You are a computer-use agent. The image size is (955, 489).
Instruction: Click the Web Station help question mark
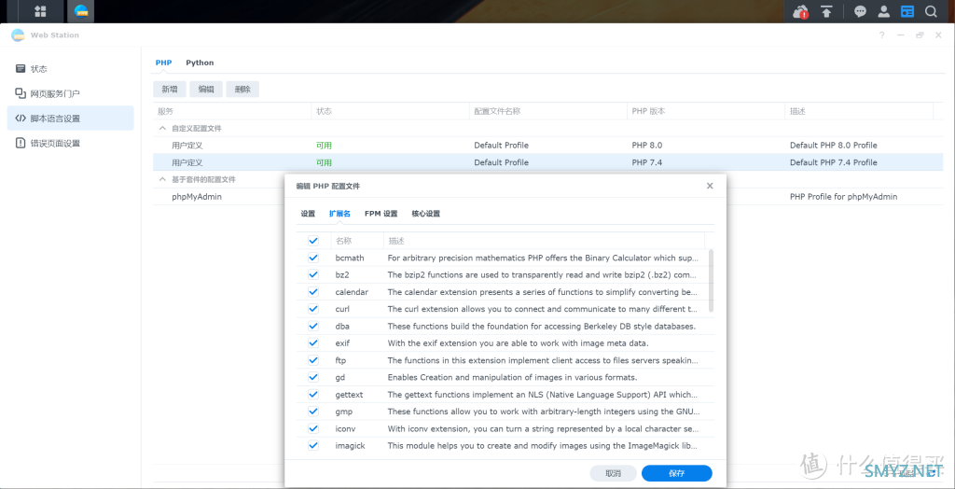(881, 35)
